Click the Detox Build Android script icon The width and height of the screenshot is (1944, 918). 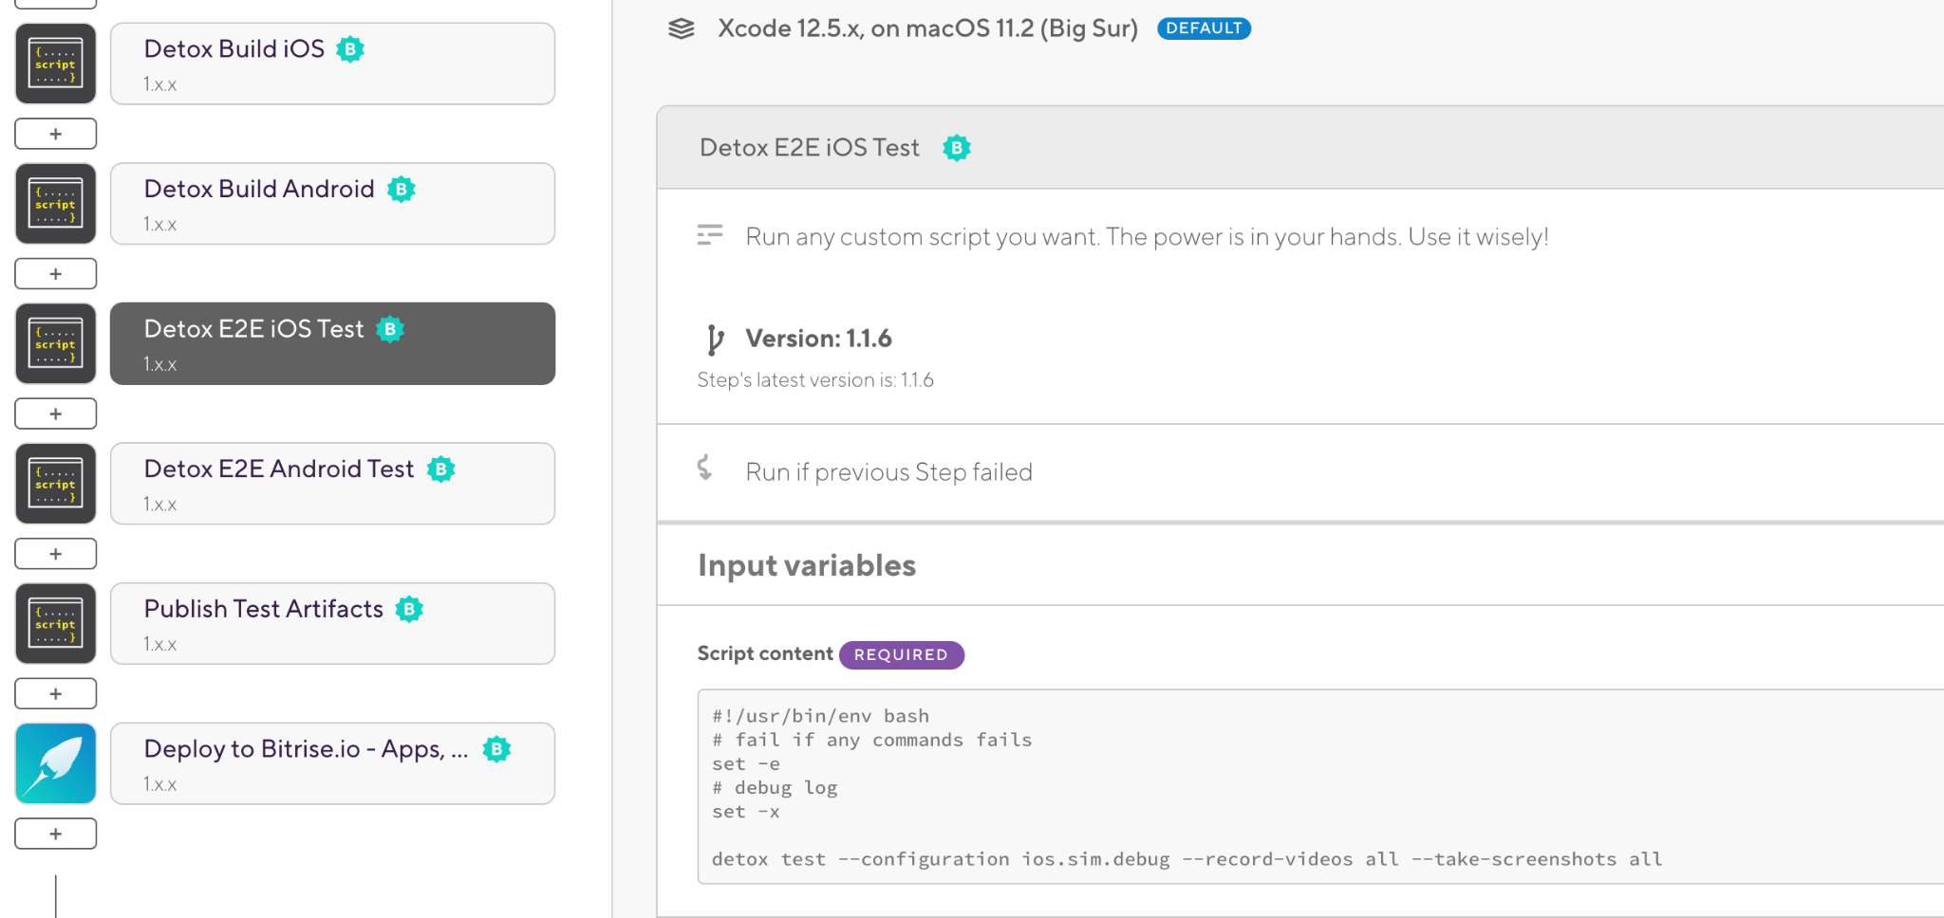pyautogui.click(x=55, y=204)
